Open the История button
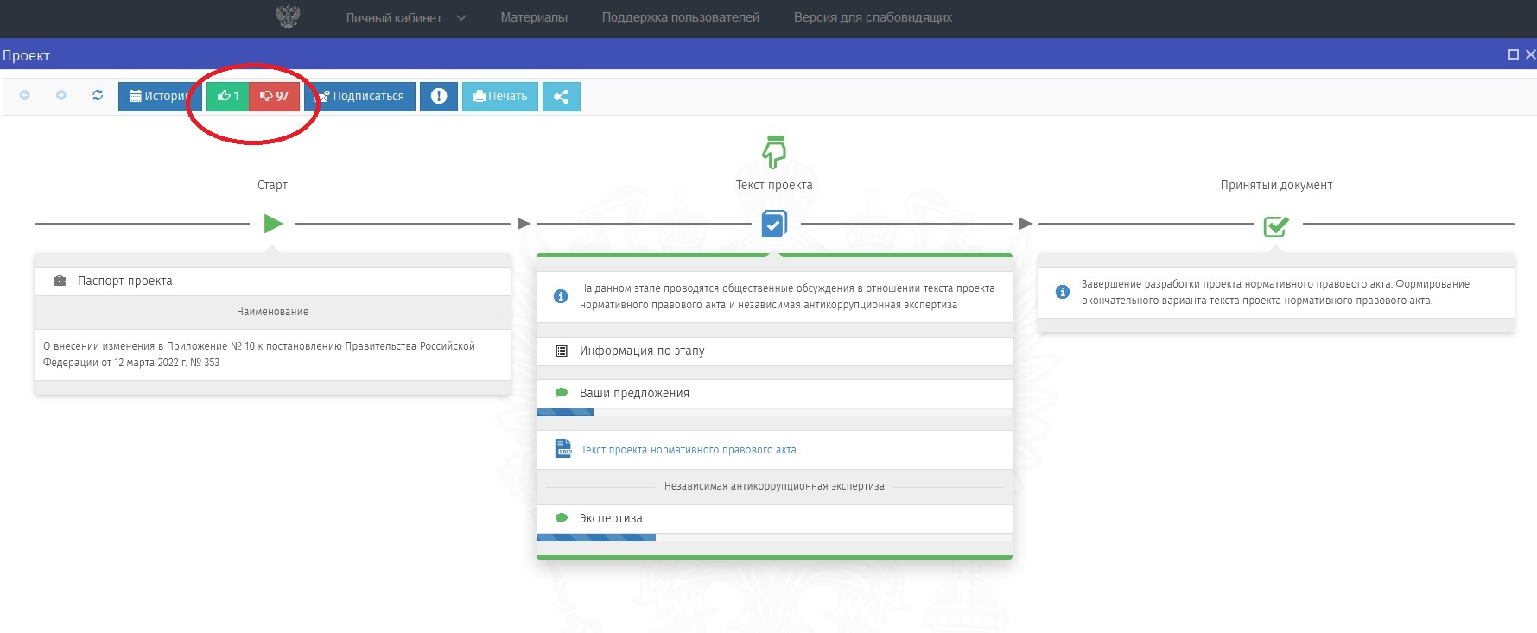This screenshot has width=1537, height=633. tap(160, 96)
